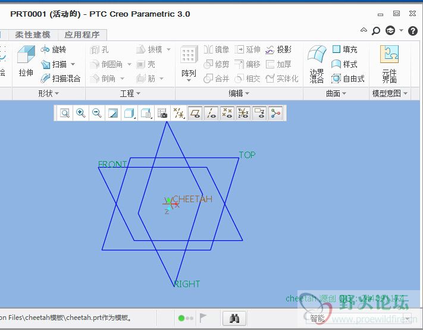423x330 pixels.
Task: Open the 边界混合 boundary blend tool
Action: (x=317, y=64)
